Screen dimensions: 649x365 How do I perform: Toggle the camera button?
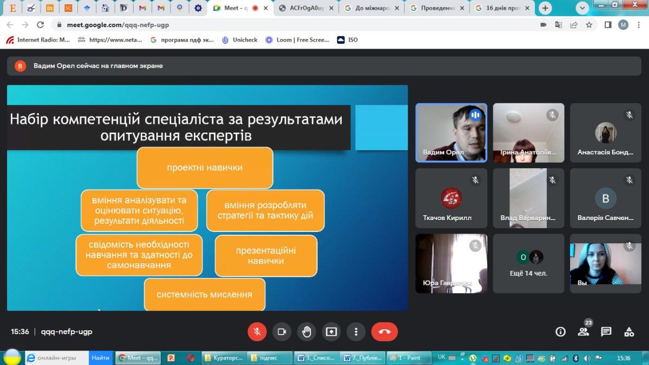282,331
